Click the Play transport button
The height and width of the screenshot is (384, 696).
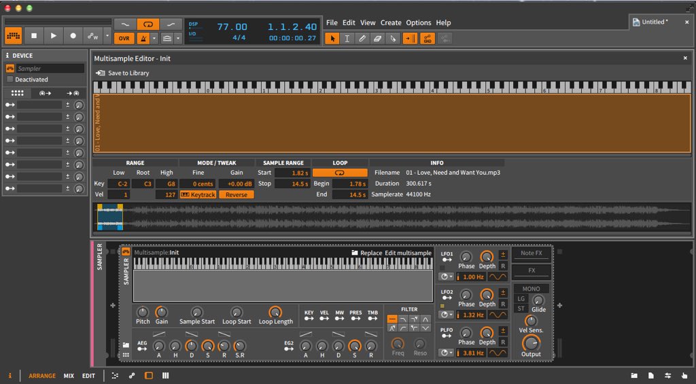[x=53, y=36]
